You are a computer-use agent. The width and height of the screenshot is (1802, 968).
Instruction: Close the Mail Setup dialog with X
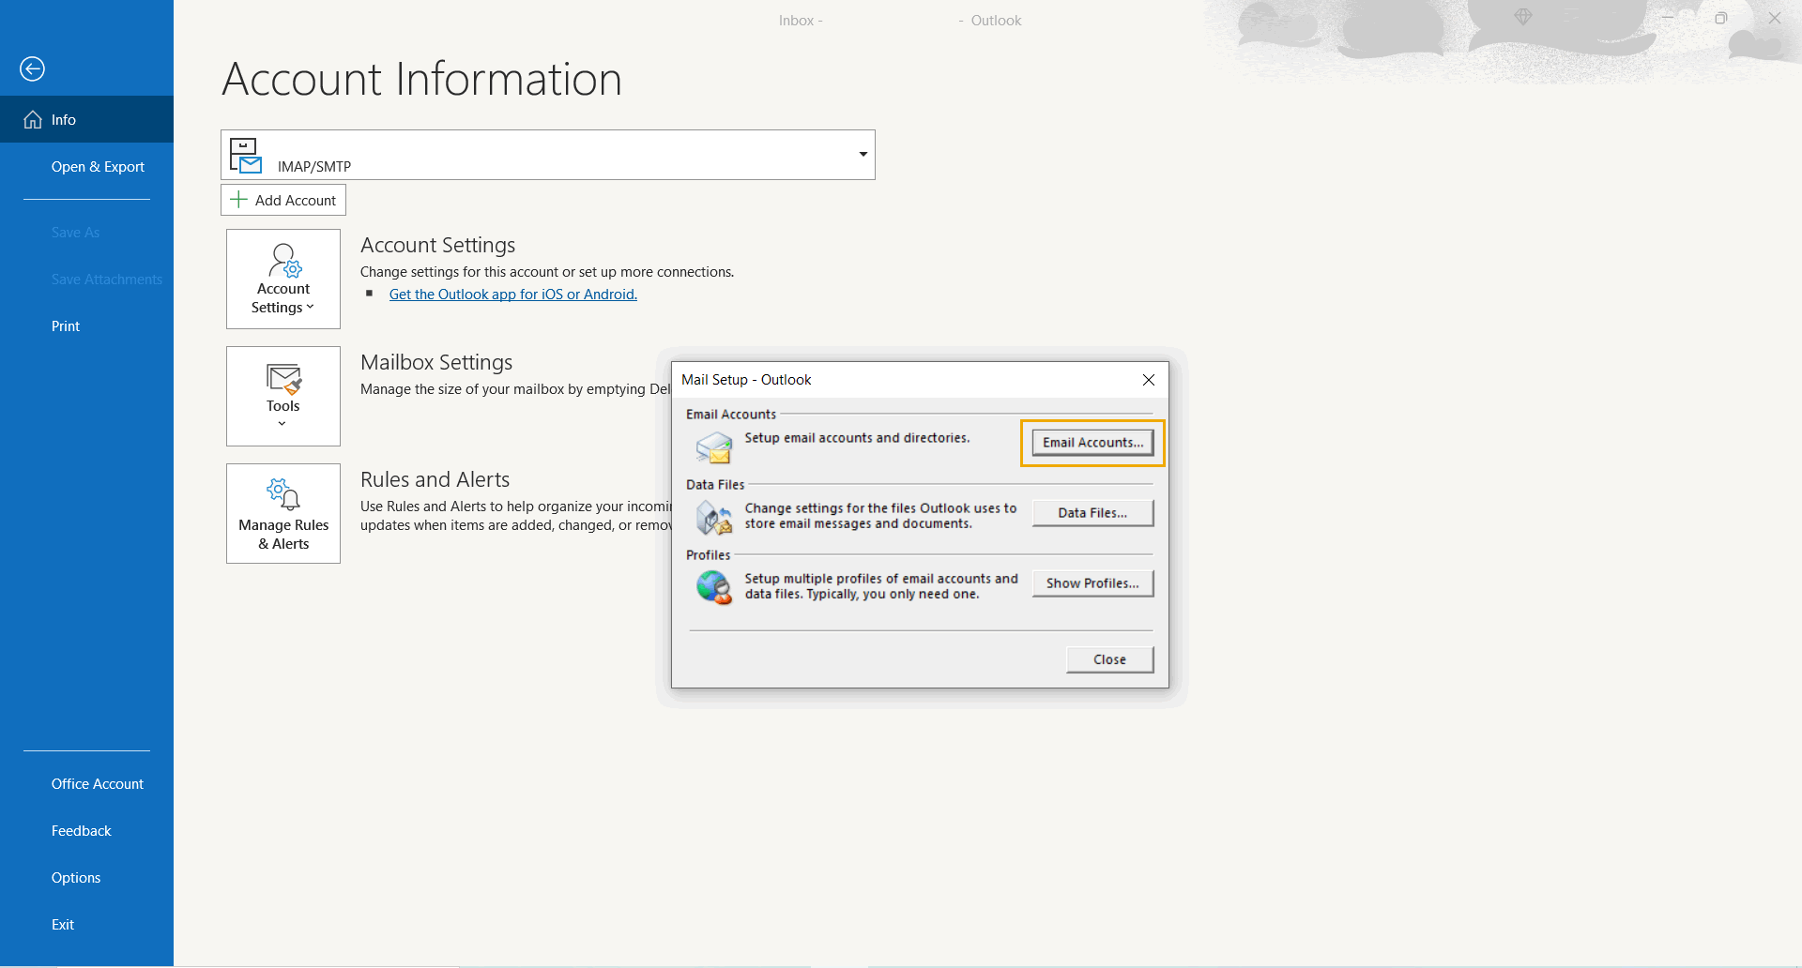click(1148, 380)
